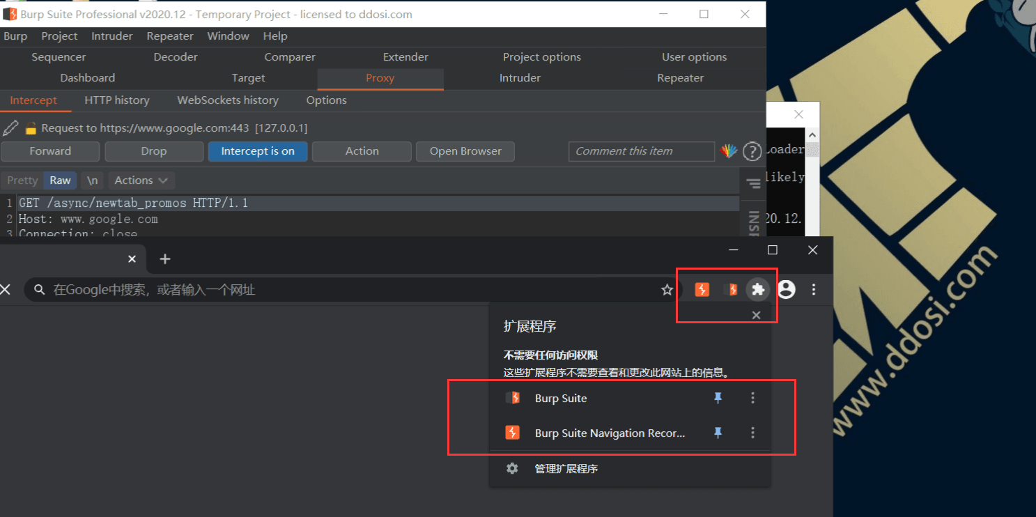Image resolution: width=1036 pixels, height=517 pixels.
Task: Click the Host: www.google.com header line
Action: click(x=88, y=219)
